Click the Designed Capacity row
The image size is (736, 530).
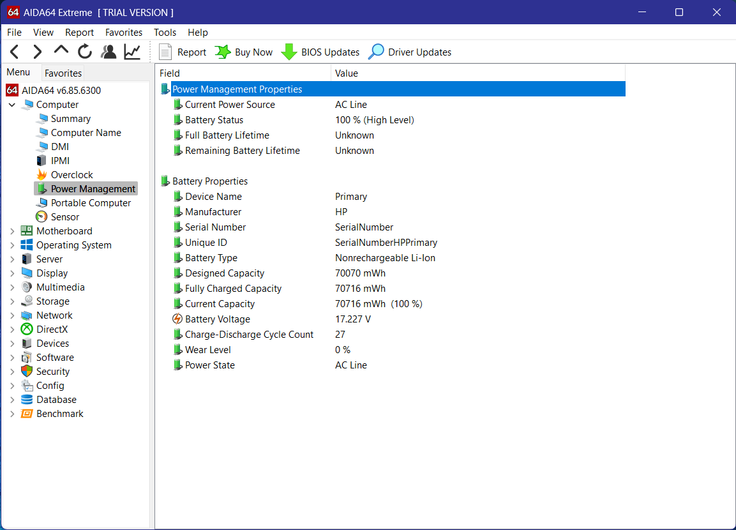393,273
